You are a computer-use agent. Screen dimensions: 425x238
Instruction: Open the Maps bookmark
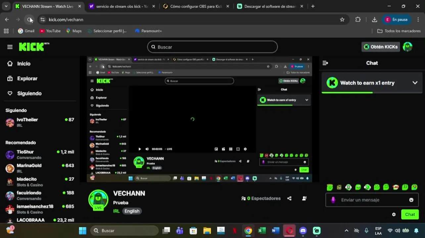[73, 31]
